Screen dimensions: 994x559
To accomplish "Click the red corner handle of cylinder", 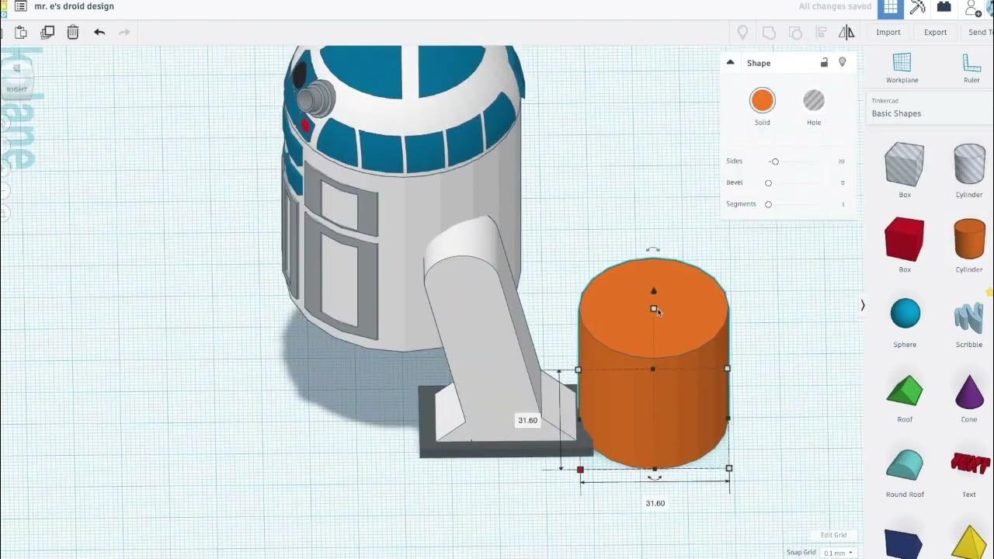I will point(580,470).
